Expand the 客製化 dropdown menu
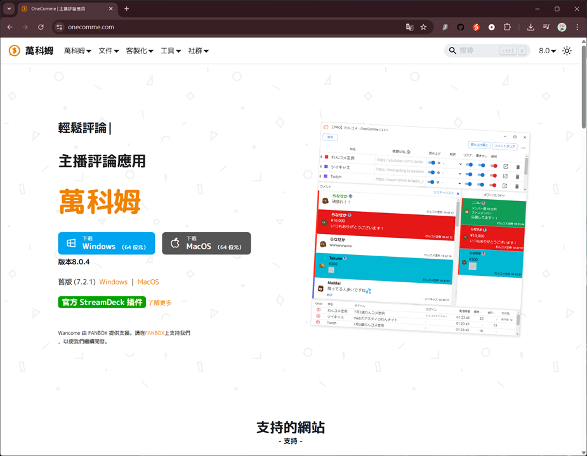 [x=140, y=51]
